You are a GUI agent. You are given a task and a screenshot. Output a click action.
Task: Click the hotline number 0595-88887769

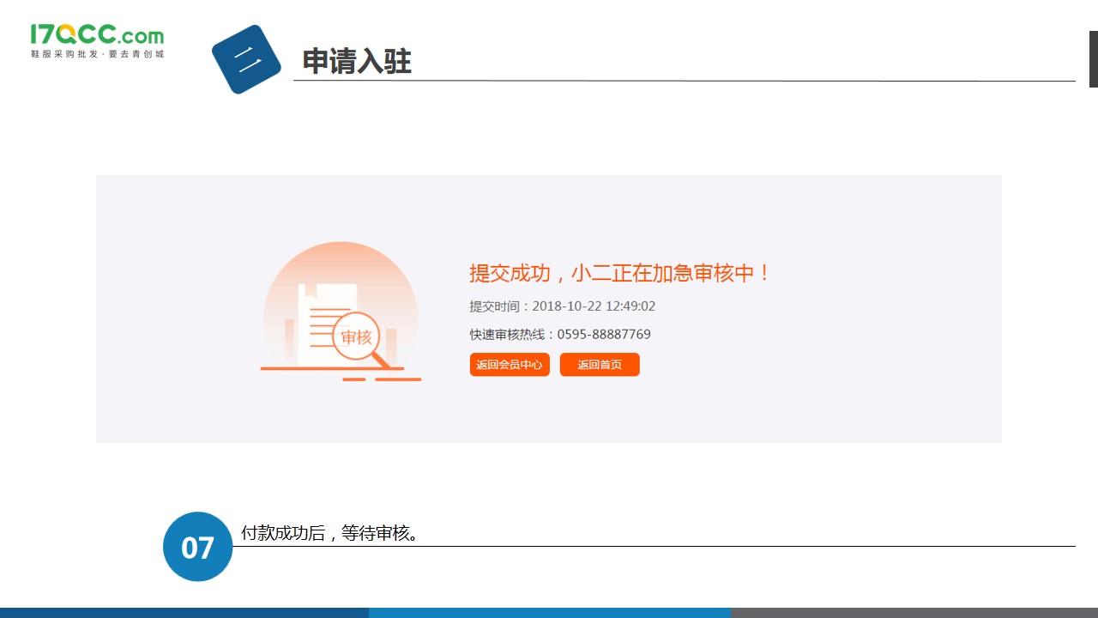click(604, 335)
